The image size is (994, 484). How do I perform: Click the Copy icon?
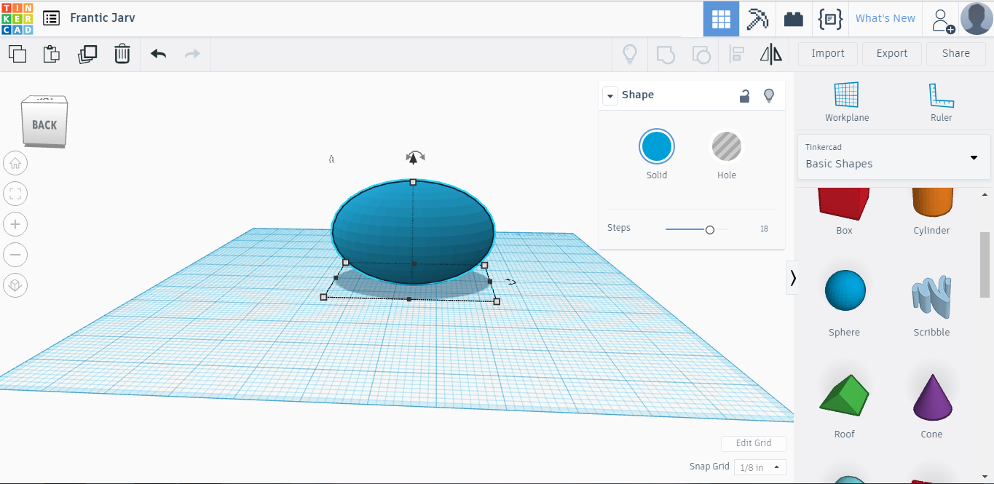click(17, 54)
